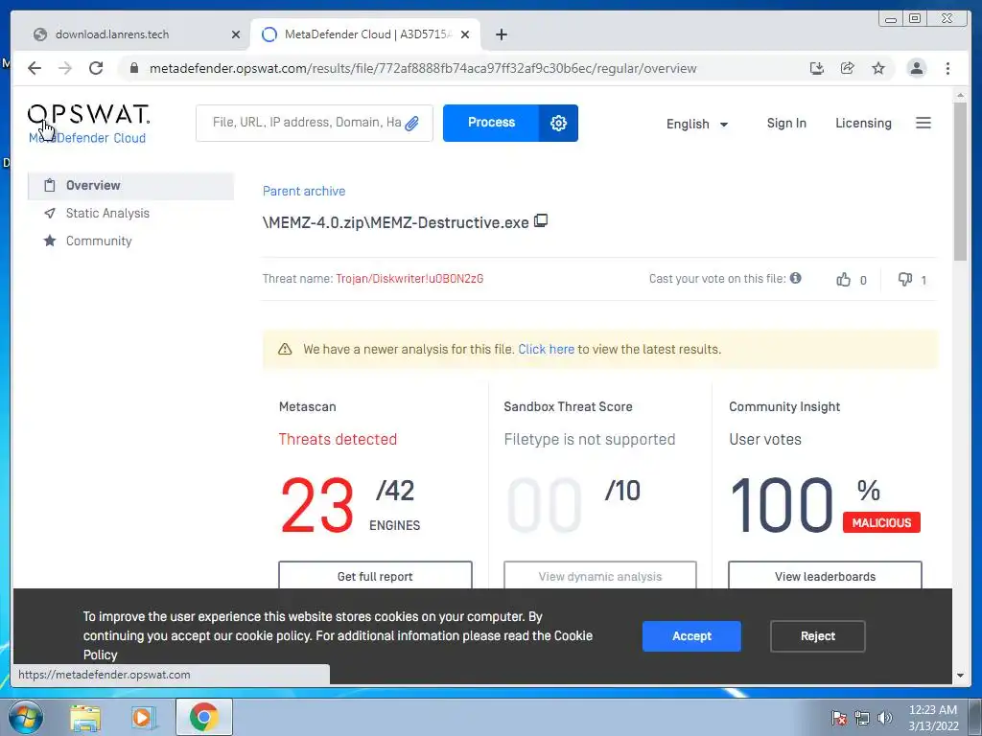Click 'Click here' for latest results
982x736 pixels.
pos(546,349)
